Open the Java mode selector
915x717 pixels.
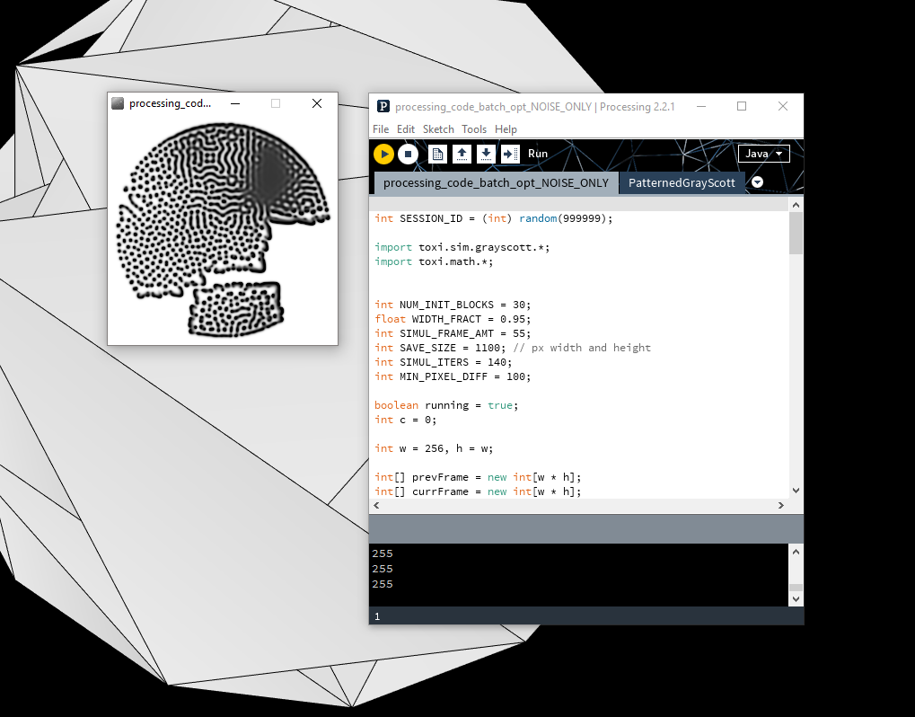pyautogui.click(x=762, y=153)
